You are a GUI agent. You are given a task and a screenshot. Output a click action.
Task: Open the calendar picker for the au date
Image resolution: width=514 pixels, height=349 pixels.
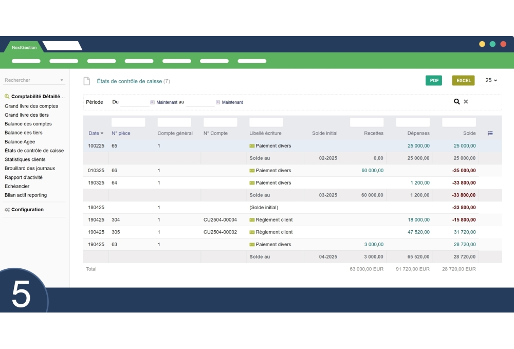coord(218,102)
